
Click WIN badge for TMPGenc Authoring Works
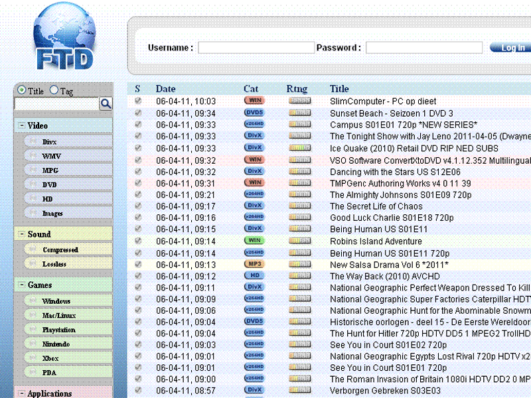click(x=254, y=183)
